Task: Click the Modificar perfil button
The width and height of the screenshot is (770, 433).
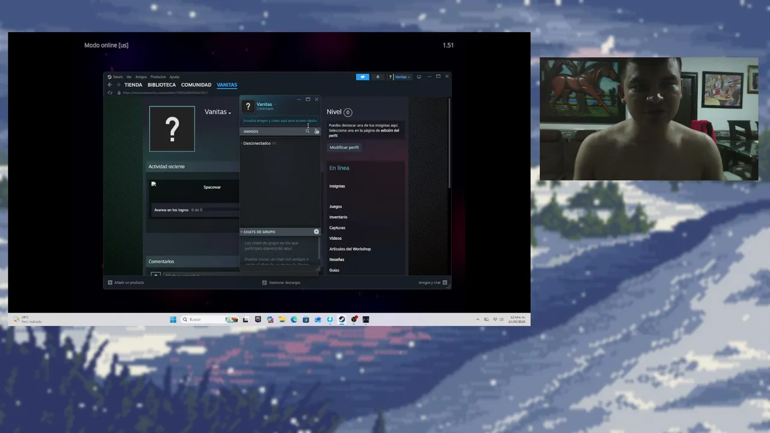Action: point(344,147)
